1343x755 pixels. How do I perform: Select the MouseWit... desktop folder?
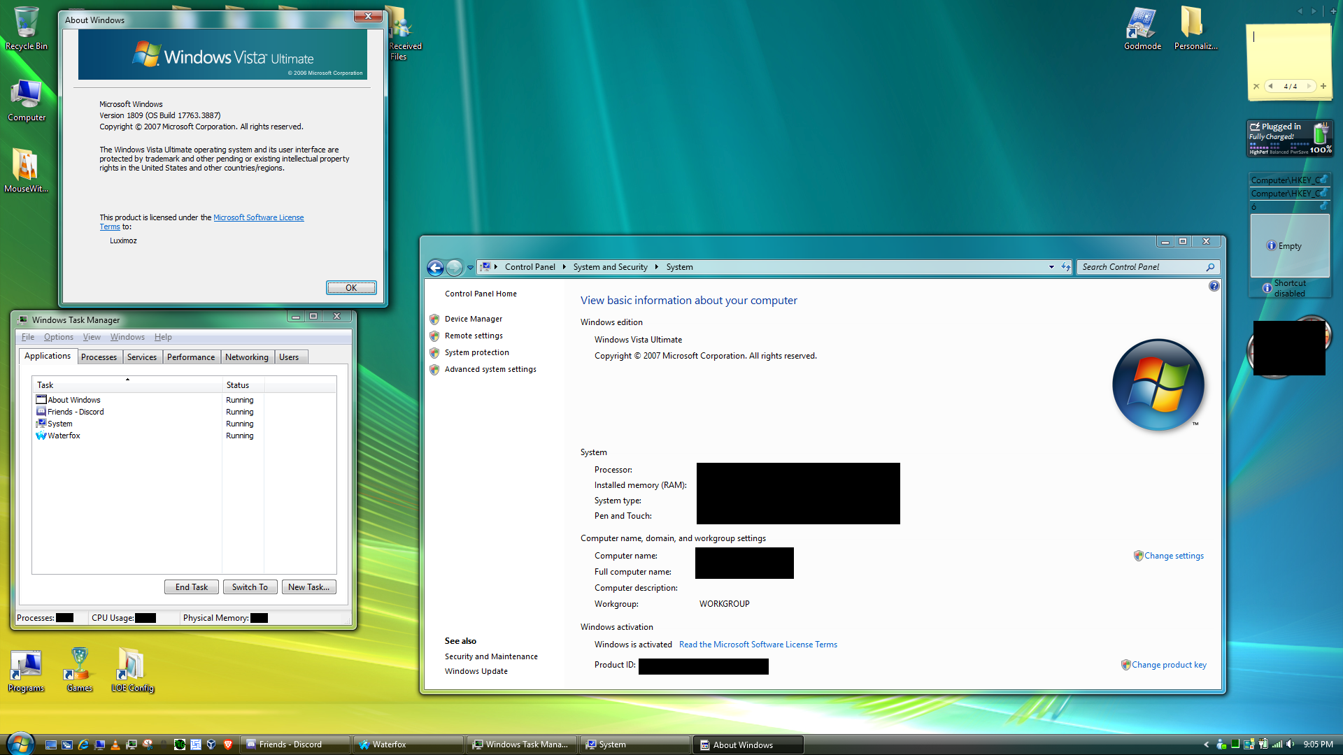pos(26,170)
